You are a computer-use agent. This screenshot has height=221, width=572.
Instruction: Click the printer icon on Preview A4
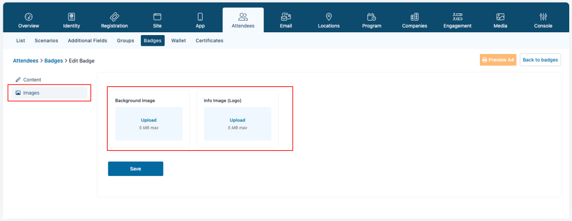click(485, 60)
